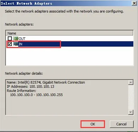This screenshot has height=132, width=138.
Task: Click empty space in the adapters list
Action: point(70,56)
